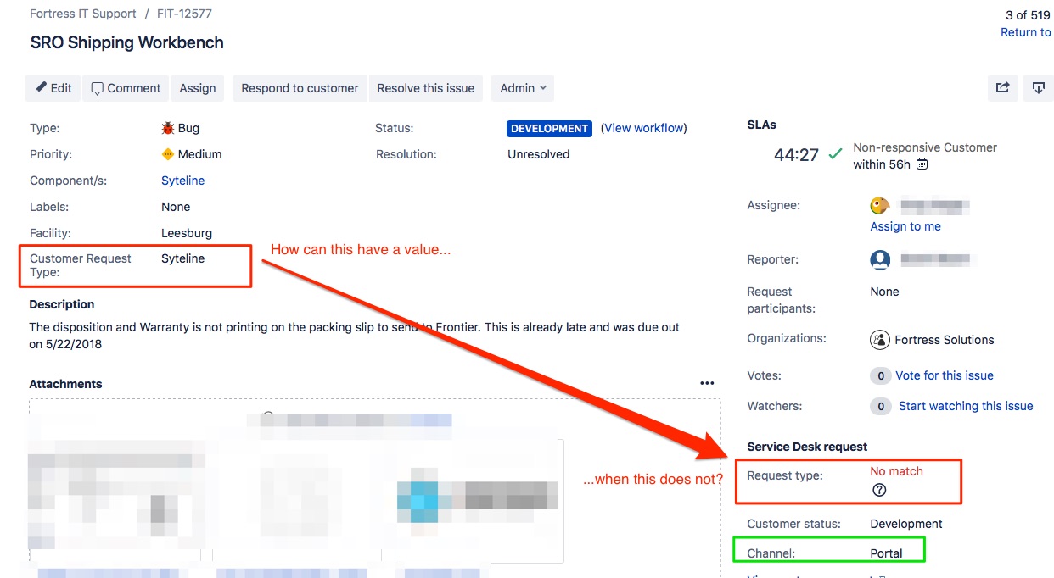Click the Development customer status value

[x=906, y=524]
